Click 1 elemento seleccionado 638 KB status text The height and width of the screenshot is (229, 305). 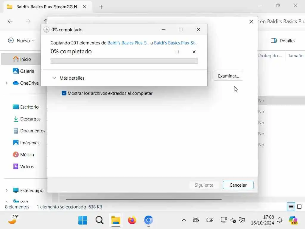tap(69, 207)
